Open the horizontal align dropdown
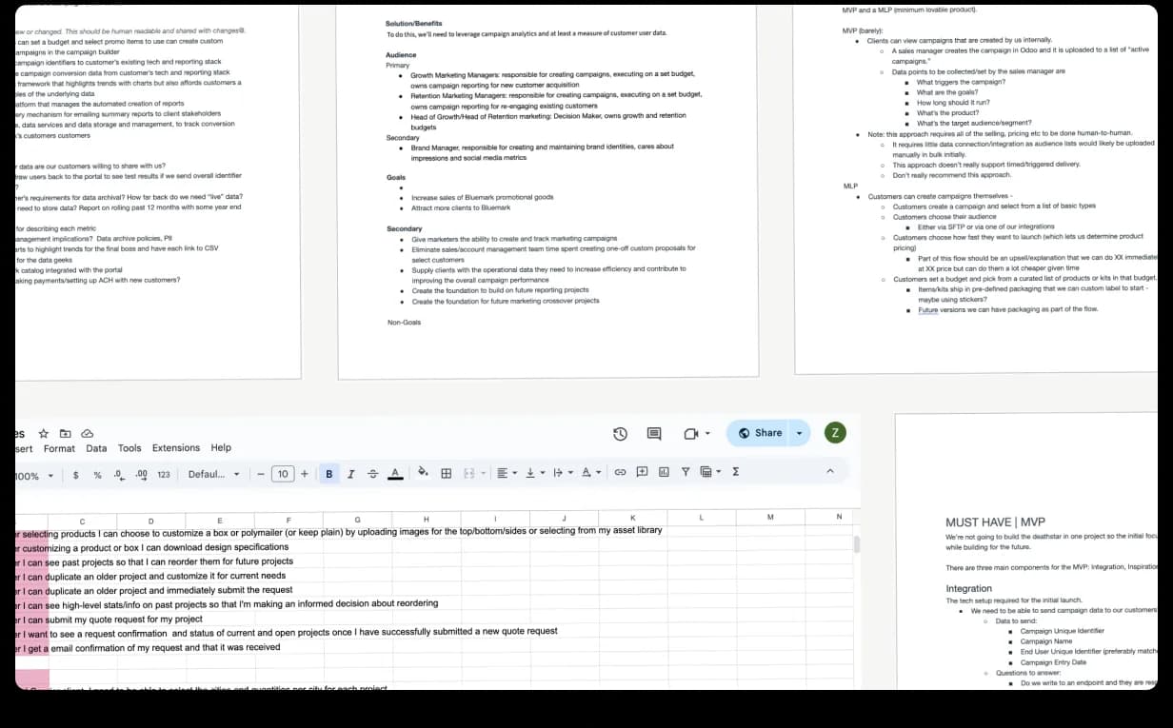Screen dimensions: 1173x728 coord(507,472)
